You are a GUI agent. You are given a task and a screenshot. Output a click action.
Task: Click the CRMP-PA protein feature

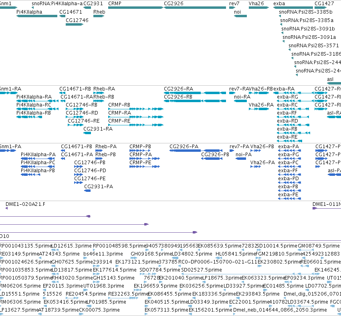(145, 159)
